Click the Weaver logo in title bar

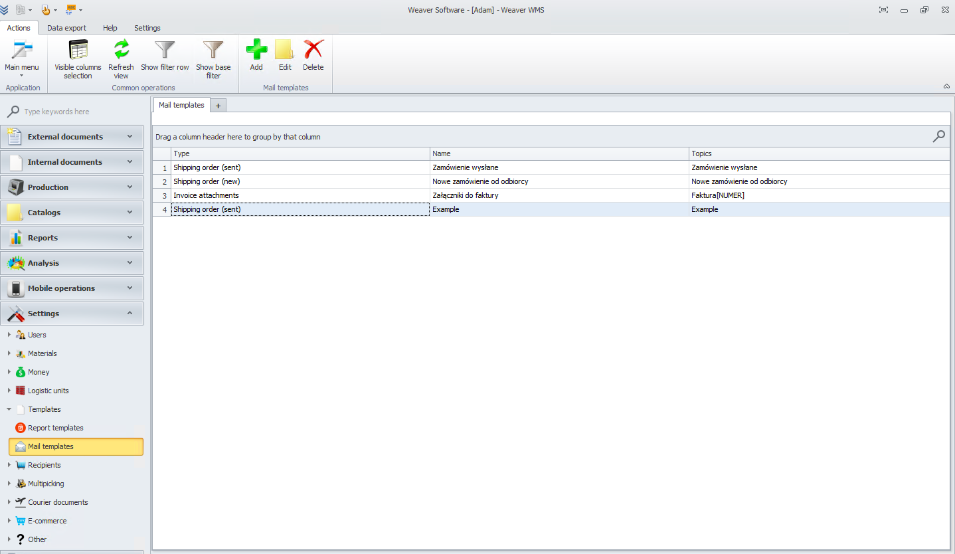(x=5, y=10)
